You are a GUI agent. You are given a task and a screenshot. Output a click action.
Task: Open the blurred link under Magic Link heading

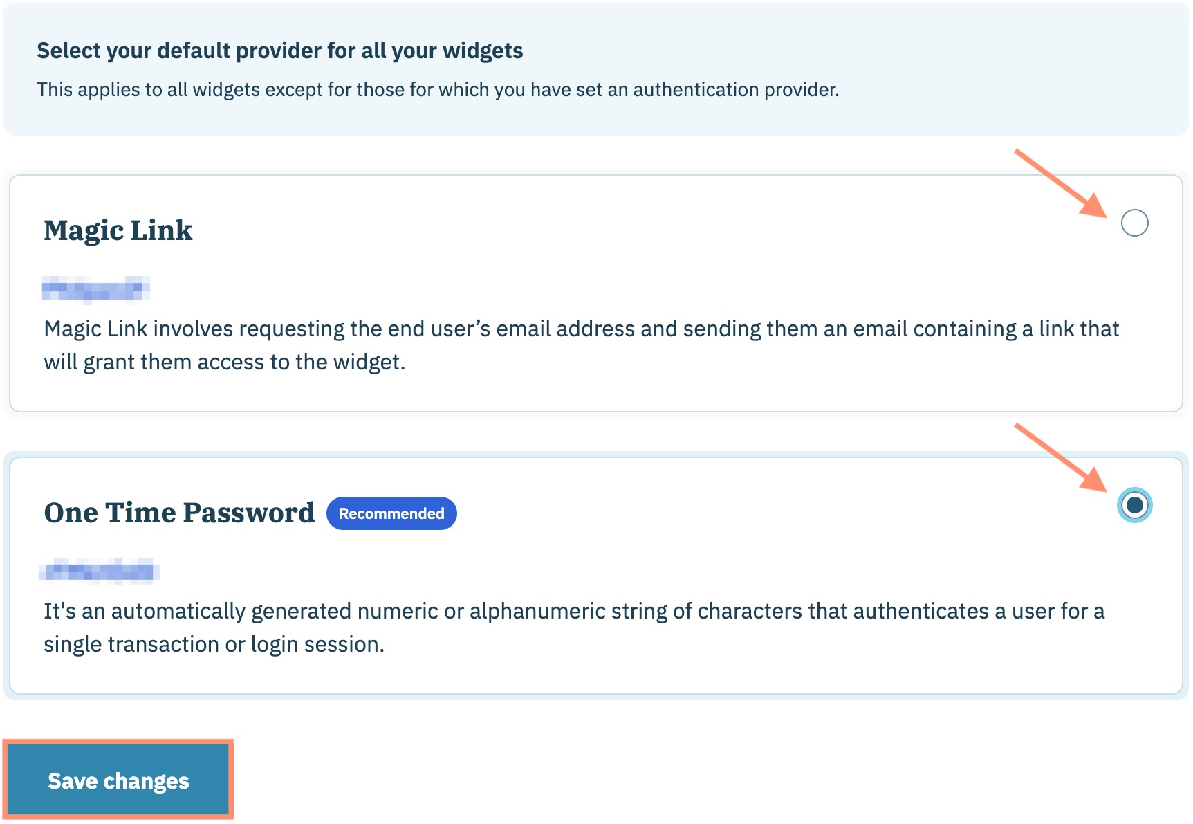click(x=95, y=289)
